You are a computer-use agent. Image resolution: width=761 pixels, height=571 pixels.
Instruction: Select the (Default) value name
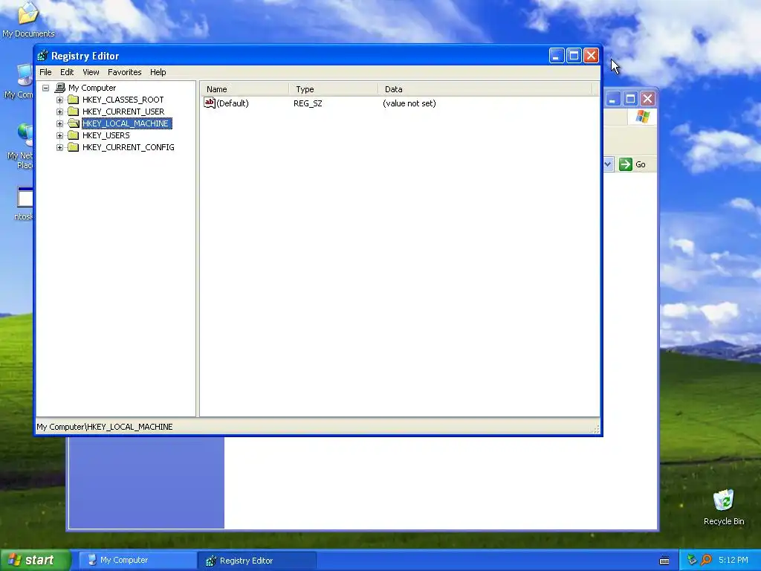pos(233,103)
